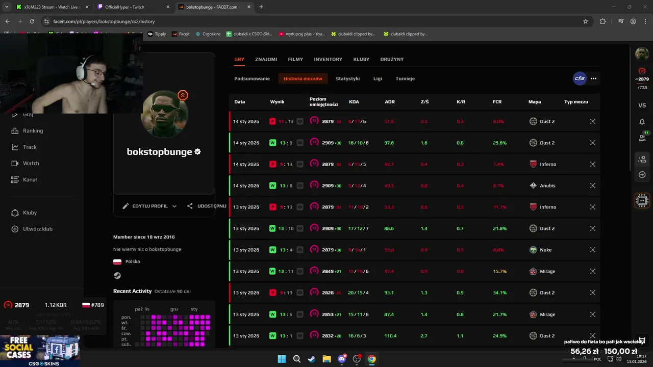This screenshot has width=653, height=367.
Task: Click the Steam icon under Polska
Action: tap(117, 275)
